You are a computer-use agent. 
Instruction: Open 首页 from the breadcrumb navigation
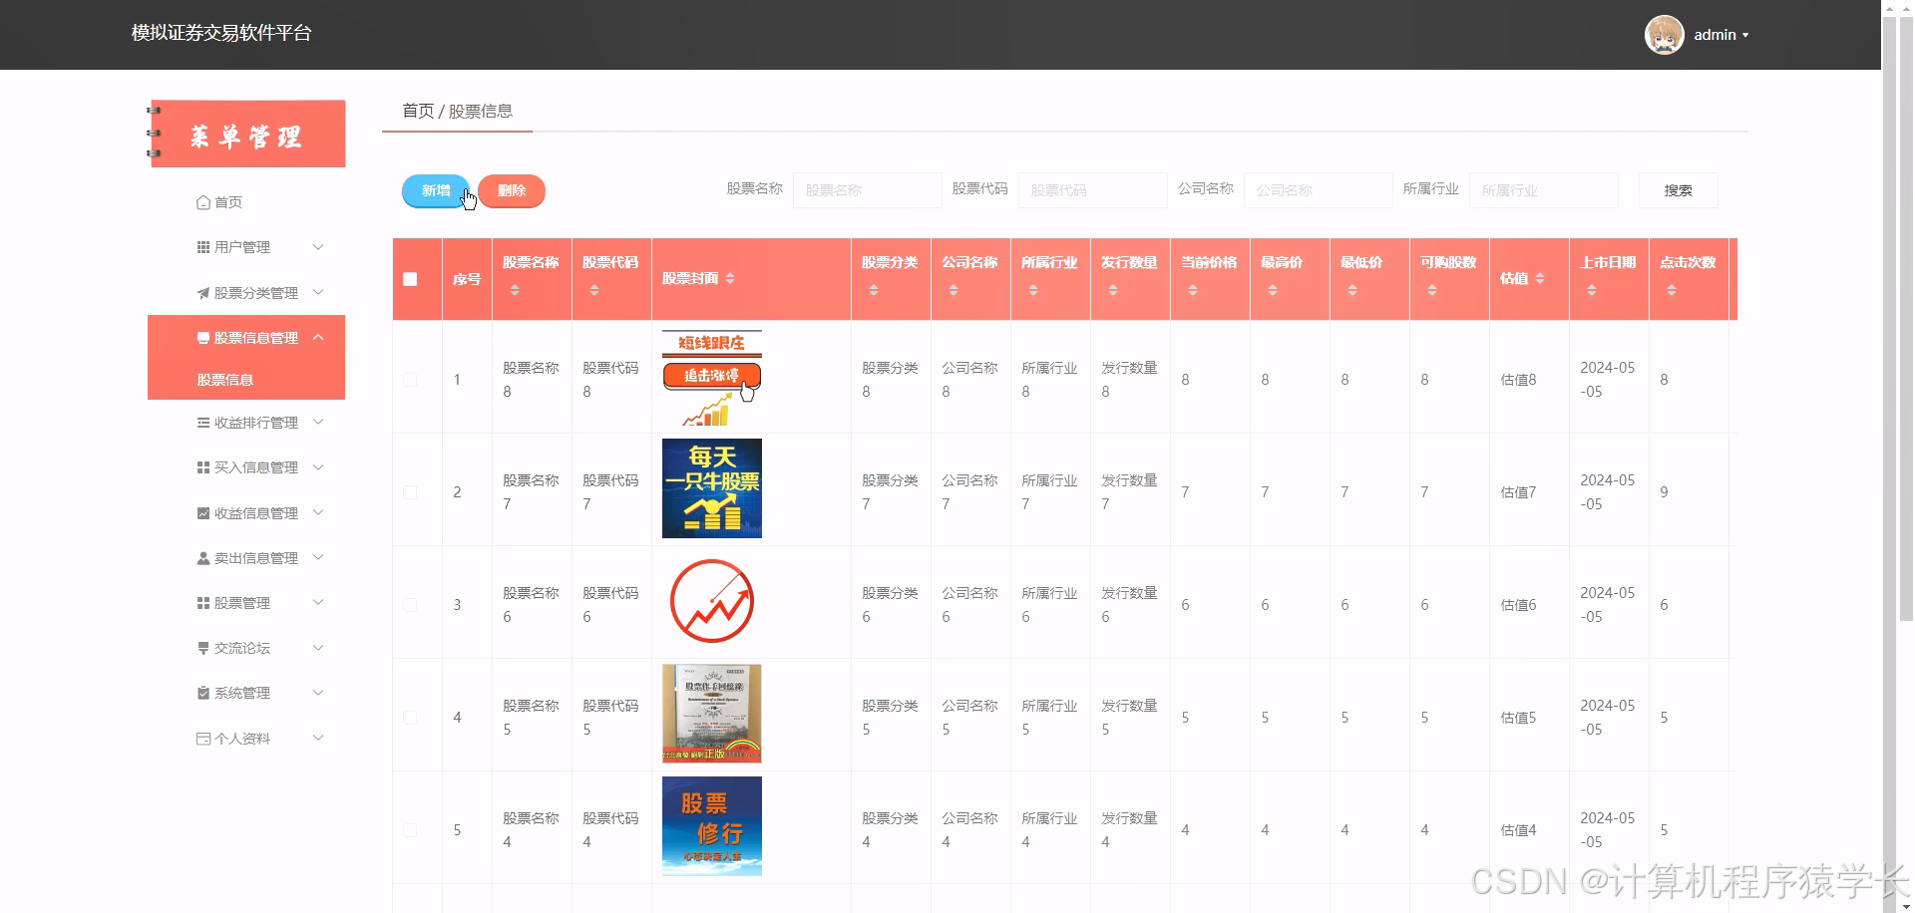coord(417,111)
